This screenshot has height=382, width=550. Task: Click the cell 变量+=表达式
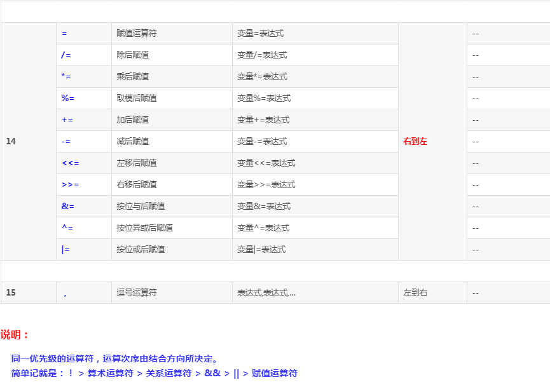pyautogui.click(x=315, y=120)
